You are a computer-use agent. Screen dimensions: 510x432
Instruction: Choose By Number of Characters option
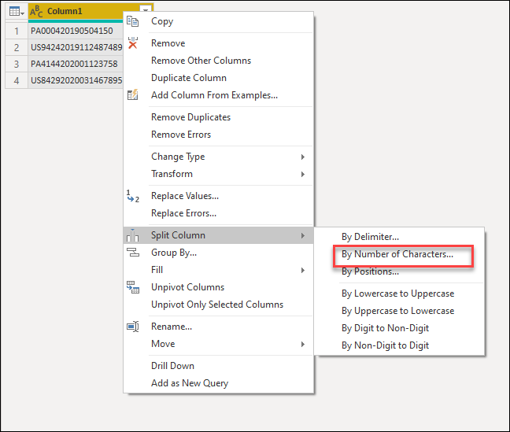tap(397, 254)
